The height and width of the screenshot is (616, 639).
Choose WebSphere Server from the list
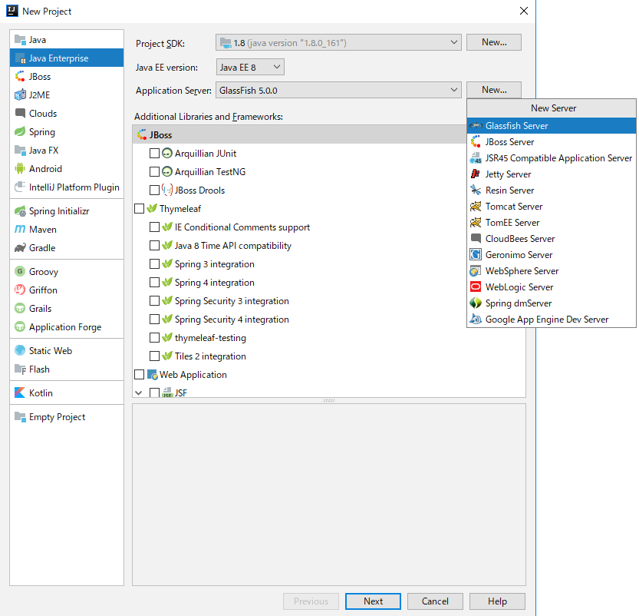(552, 271)
